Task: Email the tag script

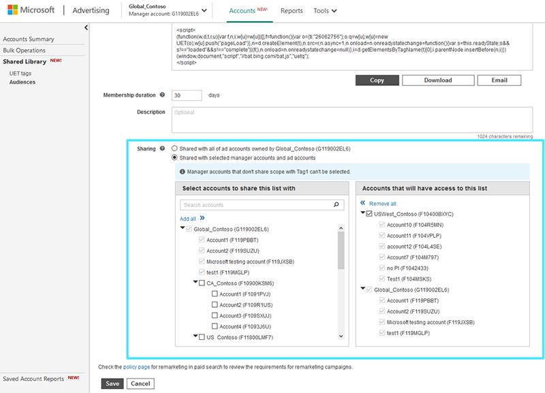Action: (499, 80)
